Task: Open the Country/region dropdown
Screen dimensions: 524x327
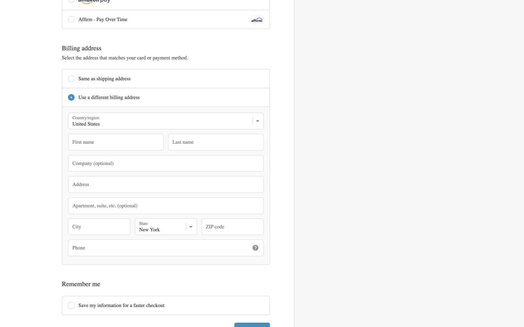Action: (x=161, y=121)
